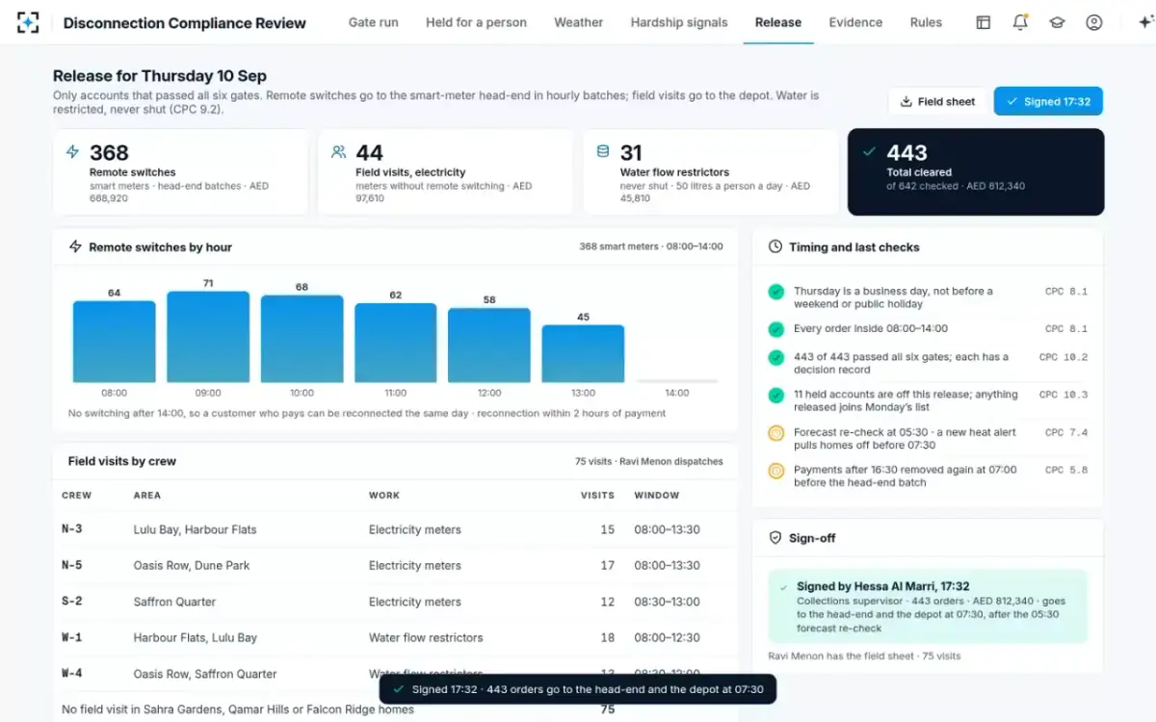Download the Field sheet
The width and height of the screenshot is (1156, 722).
[x=937, y=101]
